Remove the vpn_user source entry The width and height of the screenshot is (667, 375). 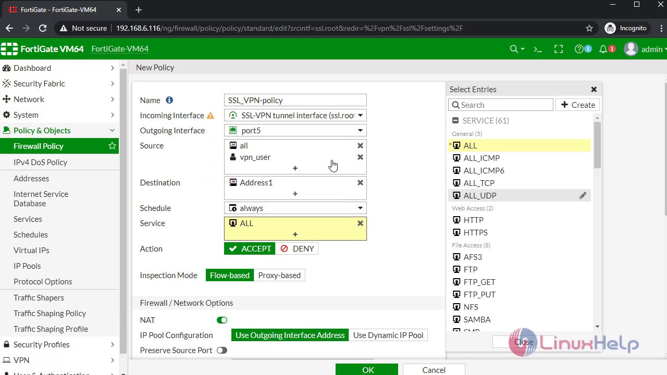pos(360,157)
